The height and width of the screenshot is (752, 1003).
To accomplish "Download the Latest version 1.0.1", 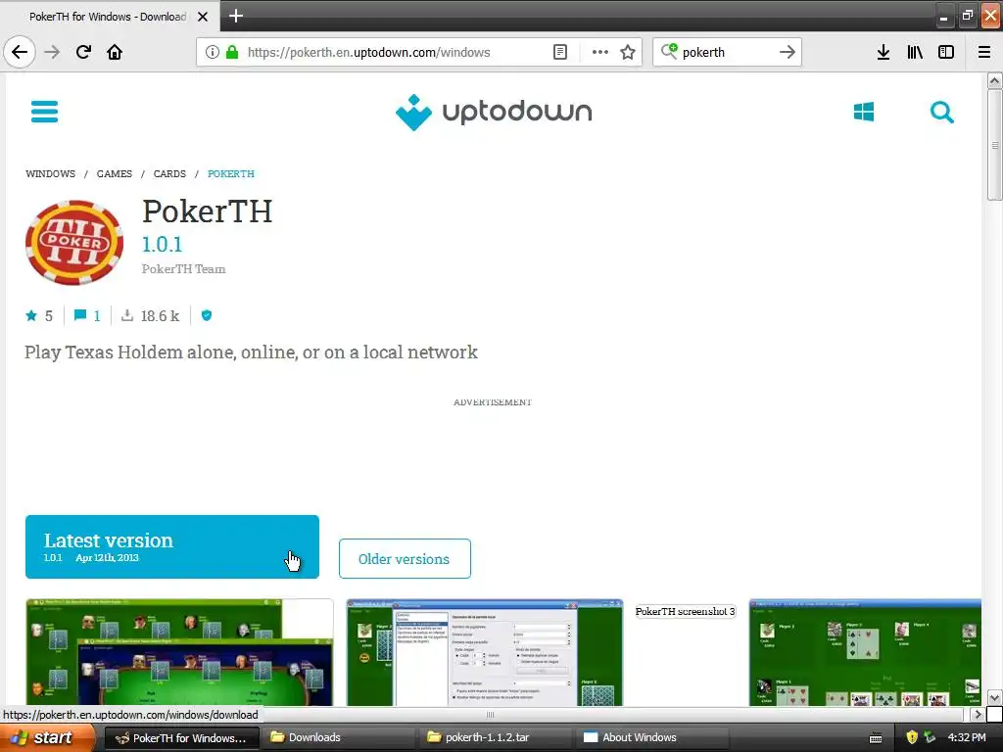I will pos(172,546).
